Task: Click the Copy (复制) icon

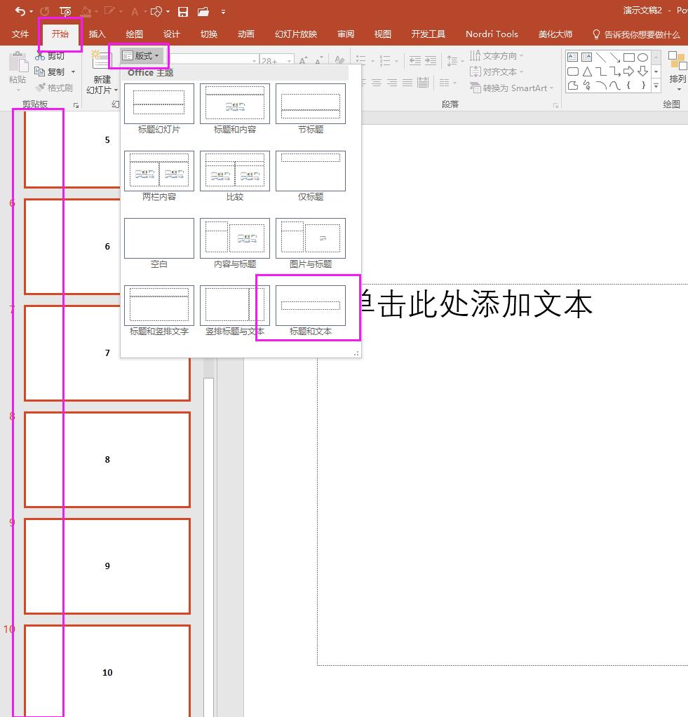Action: pyautogui.click(x=40, y=71)
